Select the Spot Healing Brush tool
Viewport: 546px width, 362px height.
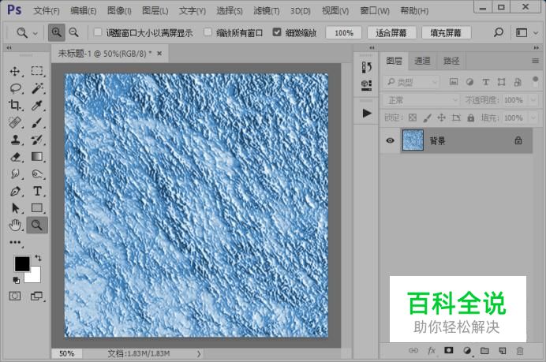(x=15, y=122)
